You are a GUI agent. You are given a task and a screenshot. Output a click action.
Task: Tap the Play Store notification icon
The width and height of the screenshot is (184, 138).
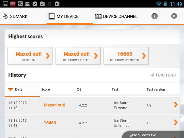pos(57,4)
